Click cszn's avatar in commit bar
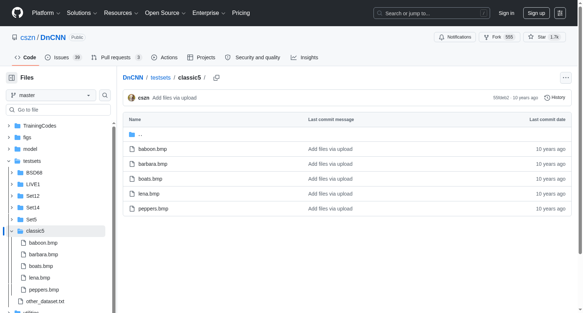583x313 pixels. click(x=132, y=98)
